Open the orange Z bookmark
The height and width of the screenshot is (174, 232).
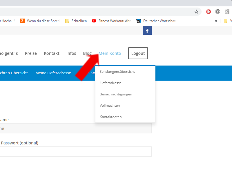point(39,21)
